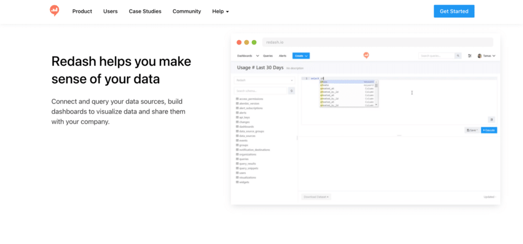The image size is (523, 244).
Task: Open the Save button dropdown
Action: pos(472,130)
